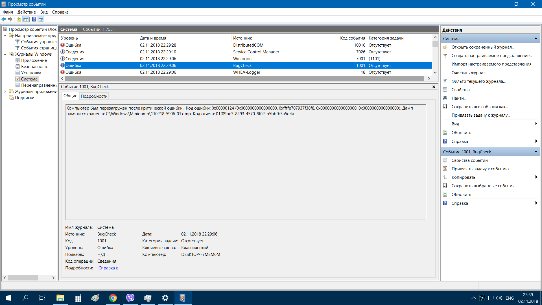This screenshot has height=305, width=542.
Task: Click Очистить журнал action
Action: [469, 73]
